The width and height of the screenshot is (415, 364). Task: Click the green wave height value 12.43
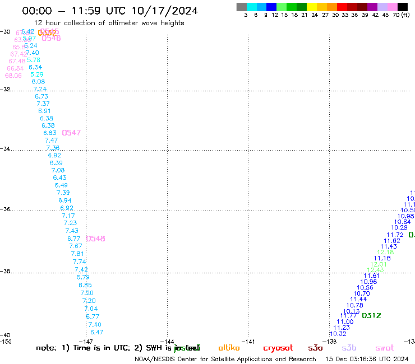pyautogui.click(x=375, y=270)
